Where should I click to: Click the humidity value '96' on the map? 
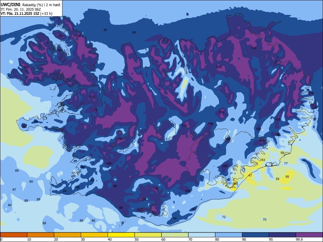point(36,122)
